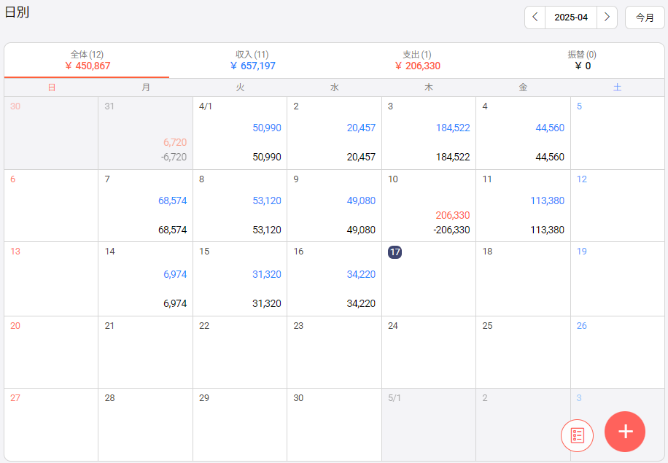Jump to the current month with 今月
The height and width of the screenshot is (463, 668).
(645, 17)
